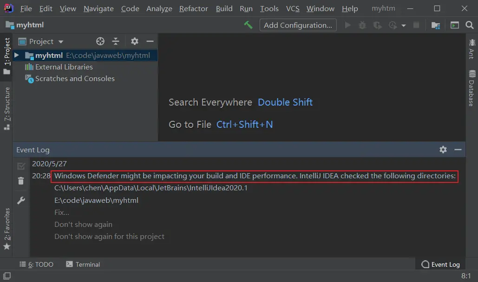Image resolution: width=478 pixels, height=282 pixels.
Task: Open the profiler dropdown arrow in toolbar
Action: tap(404, 25)
